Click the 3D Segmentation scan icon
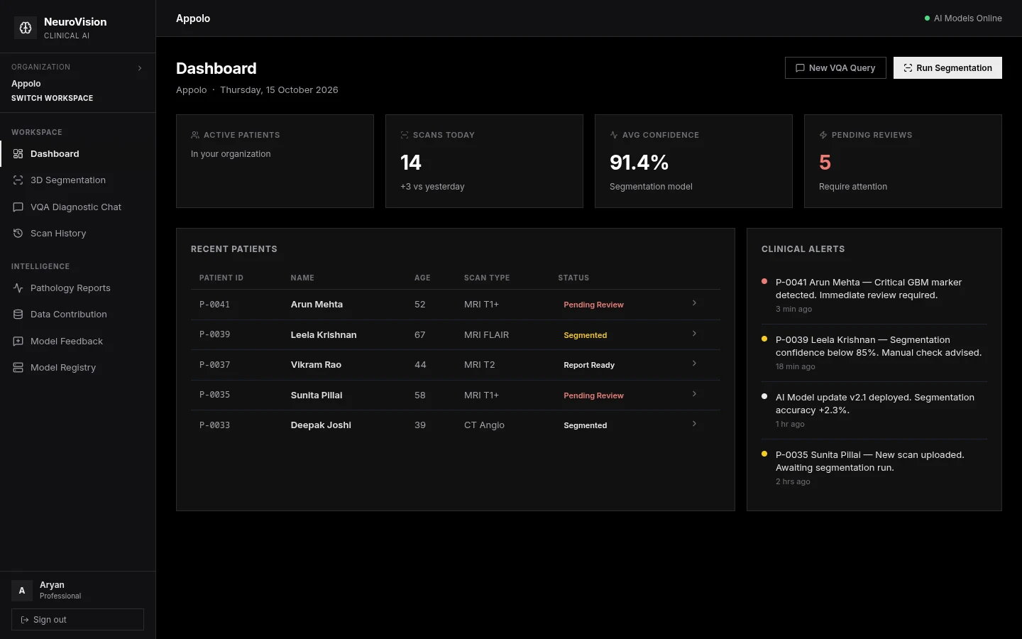1022x639 pixels. pyautogui.click(x=18, y=180)
